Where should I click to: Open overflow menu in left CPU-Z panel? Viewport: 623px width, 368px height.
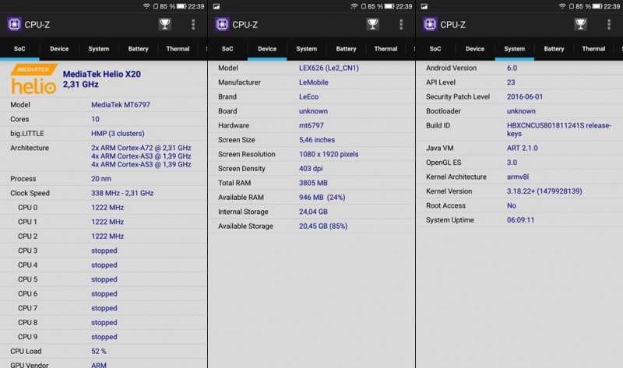click(193, 25)
